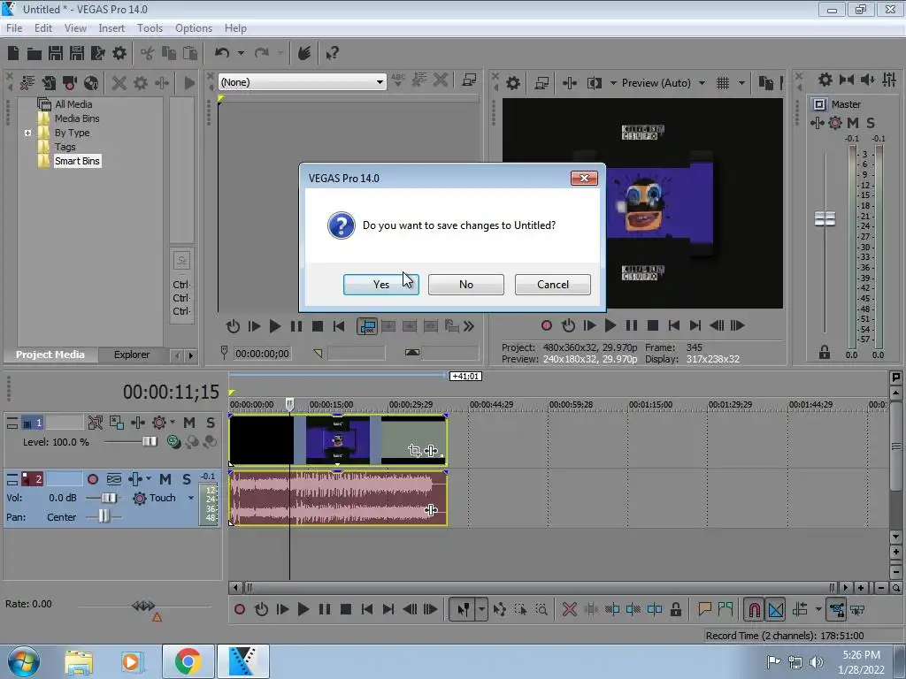Click the Undo arrow icon
Viewport: 906px width, 679px height.
pyautogui.click(x=222, y=53)
